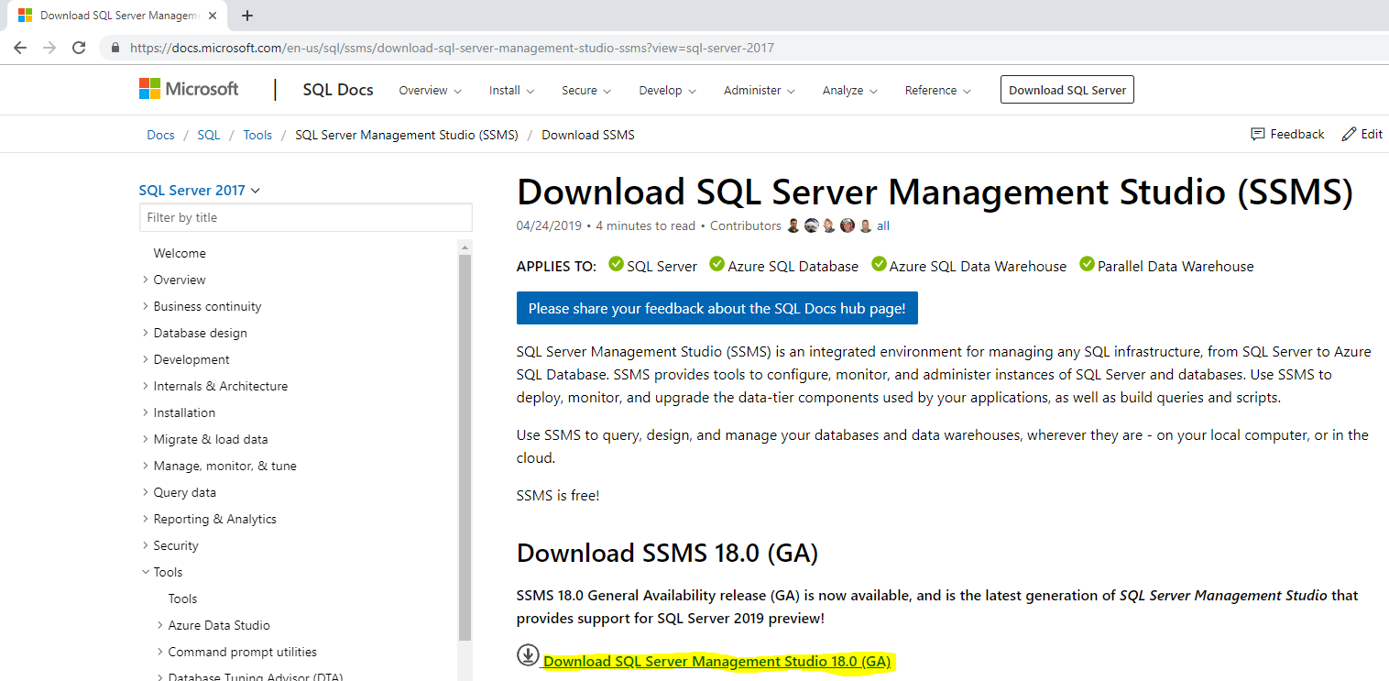Click Tools breadcrumb link
Image resolution: width=1389 pixels, height=681 pixels.
tap(257, 135)
